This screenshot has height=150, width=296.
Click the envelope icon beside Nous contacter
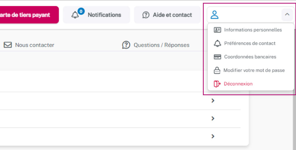8,45
